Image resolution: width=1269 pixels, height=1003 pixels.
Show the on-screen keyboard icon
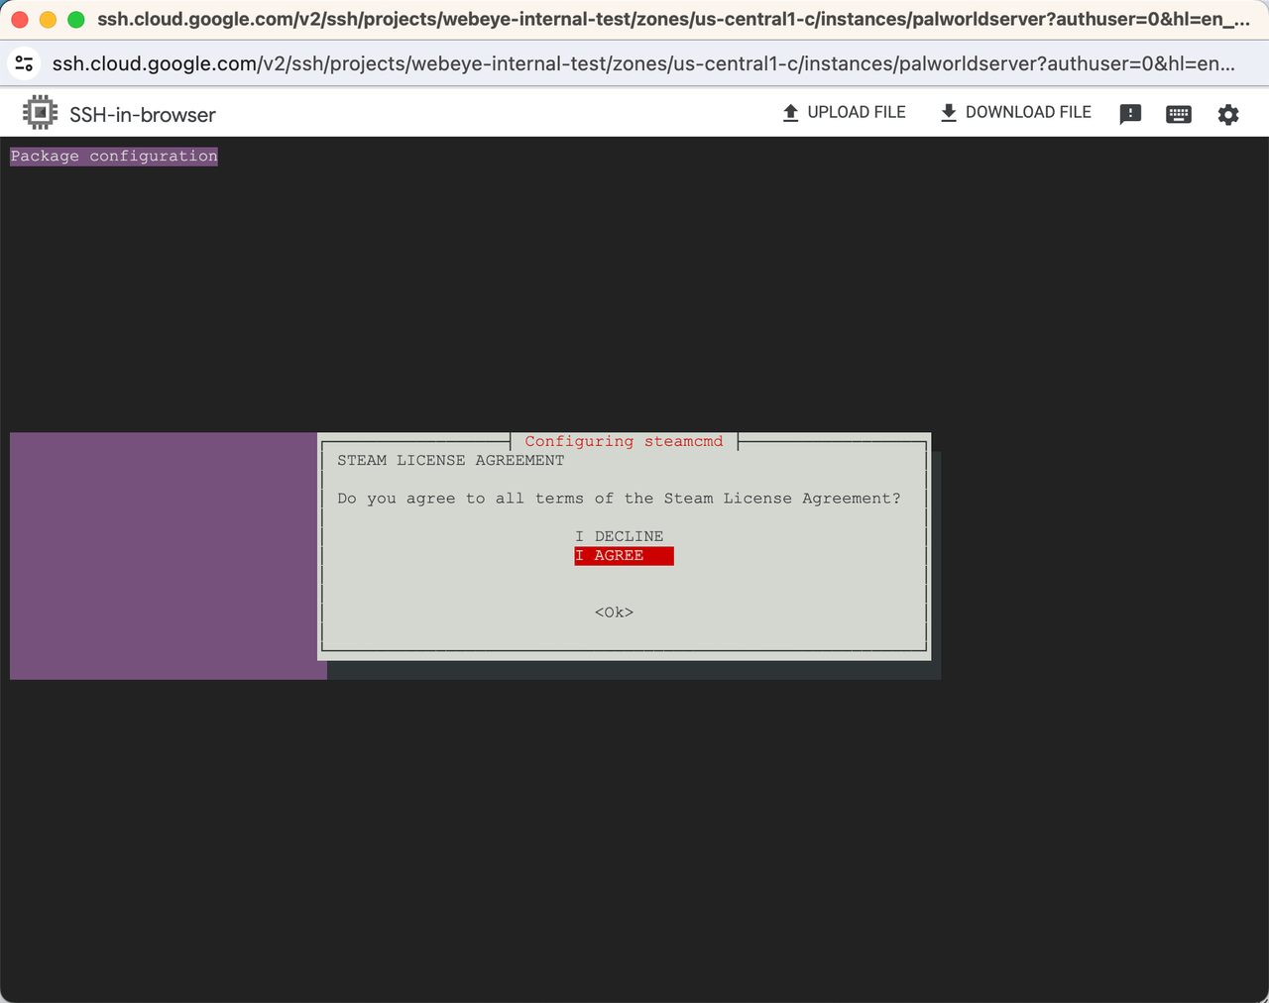coord(1179,114)
